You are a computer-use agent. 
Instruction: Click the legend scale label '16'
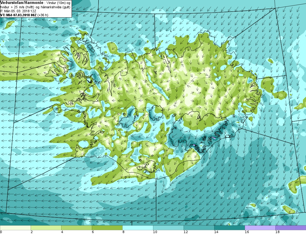coord(247,232)
